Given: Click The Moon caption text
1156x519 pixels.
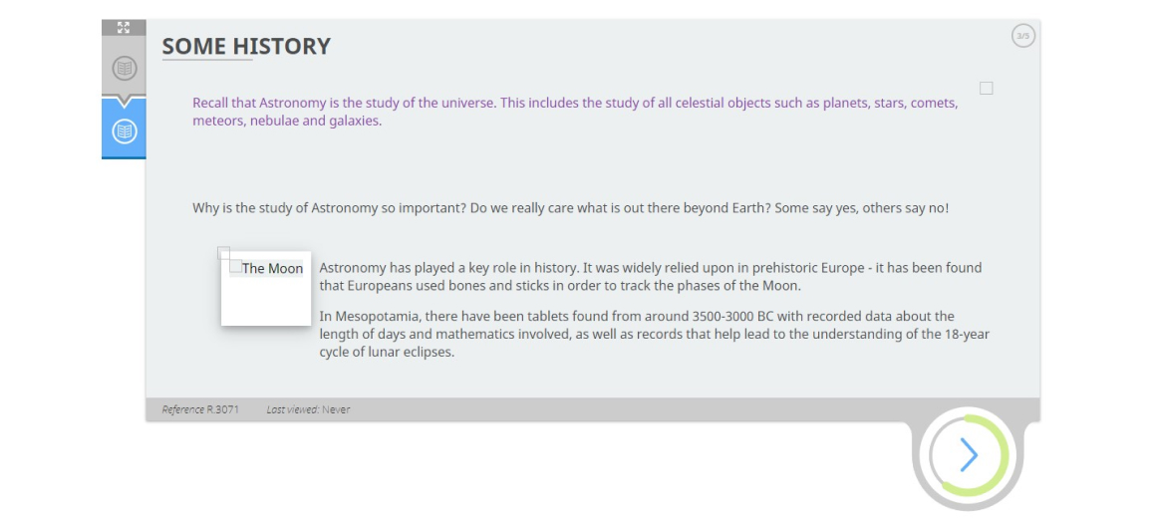Looking at the screenshot, I should (x=272, y=268).
